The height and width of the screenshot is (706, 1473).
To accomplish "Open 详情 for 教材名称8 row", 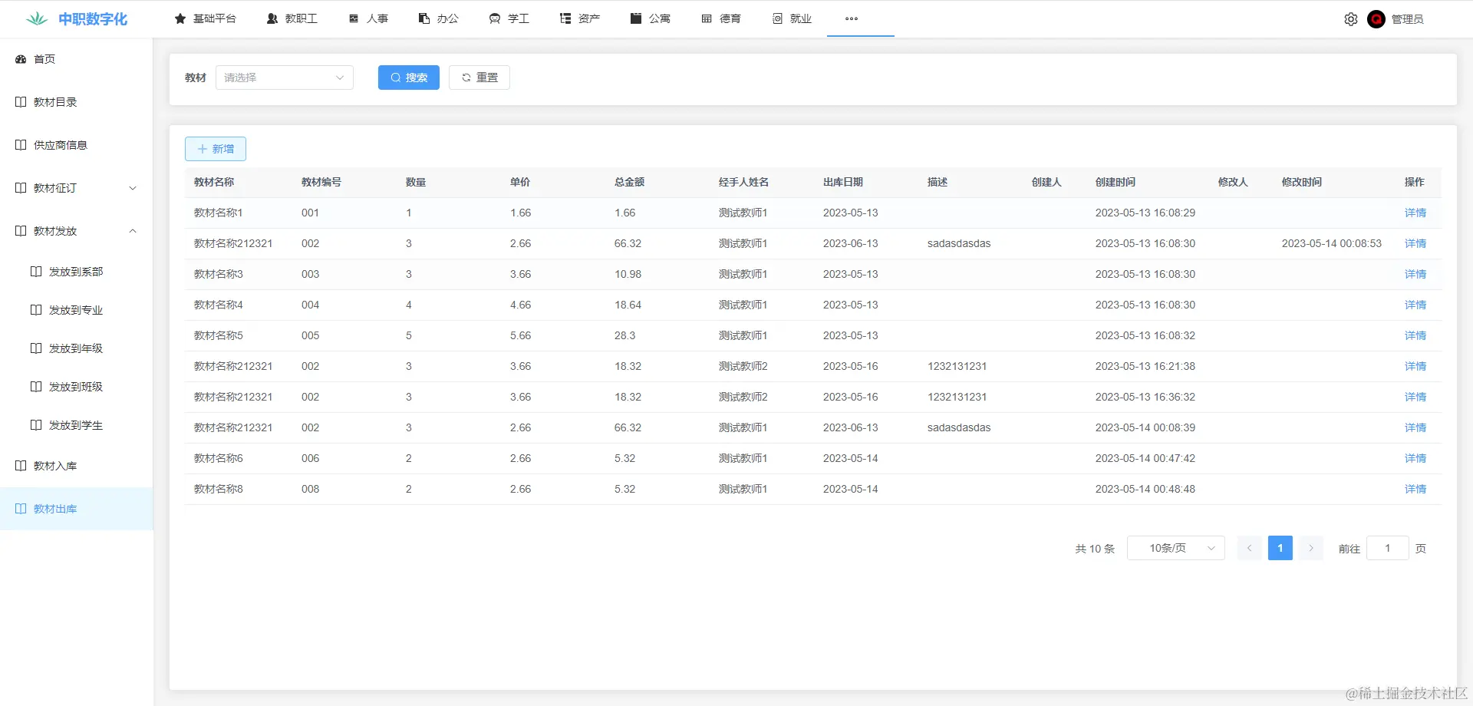I will click(x=1415, y=489).
